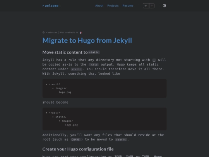Go to the welcome home link
Image resolution: width=209 pixels, height=157 pixels.
point(50,6)
